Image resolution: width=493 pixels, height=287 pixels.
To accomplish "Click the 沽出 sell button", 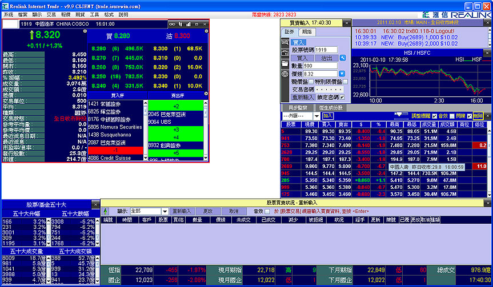I will (x=327, y=58).
